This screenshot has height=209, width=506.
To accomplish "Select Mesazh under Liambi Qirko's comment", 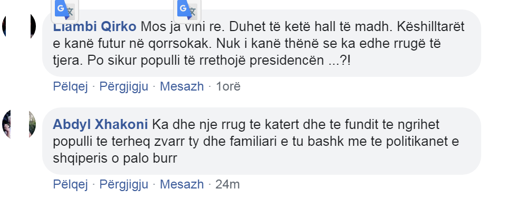I will click(182, 87).
